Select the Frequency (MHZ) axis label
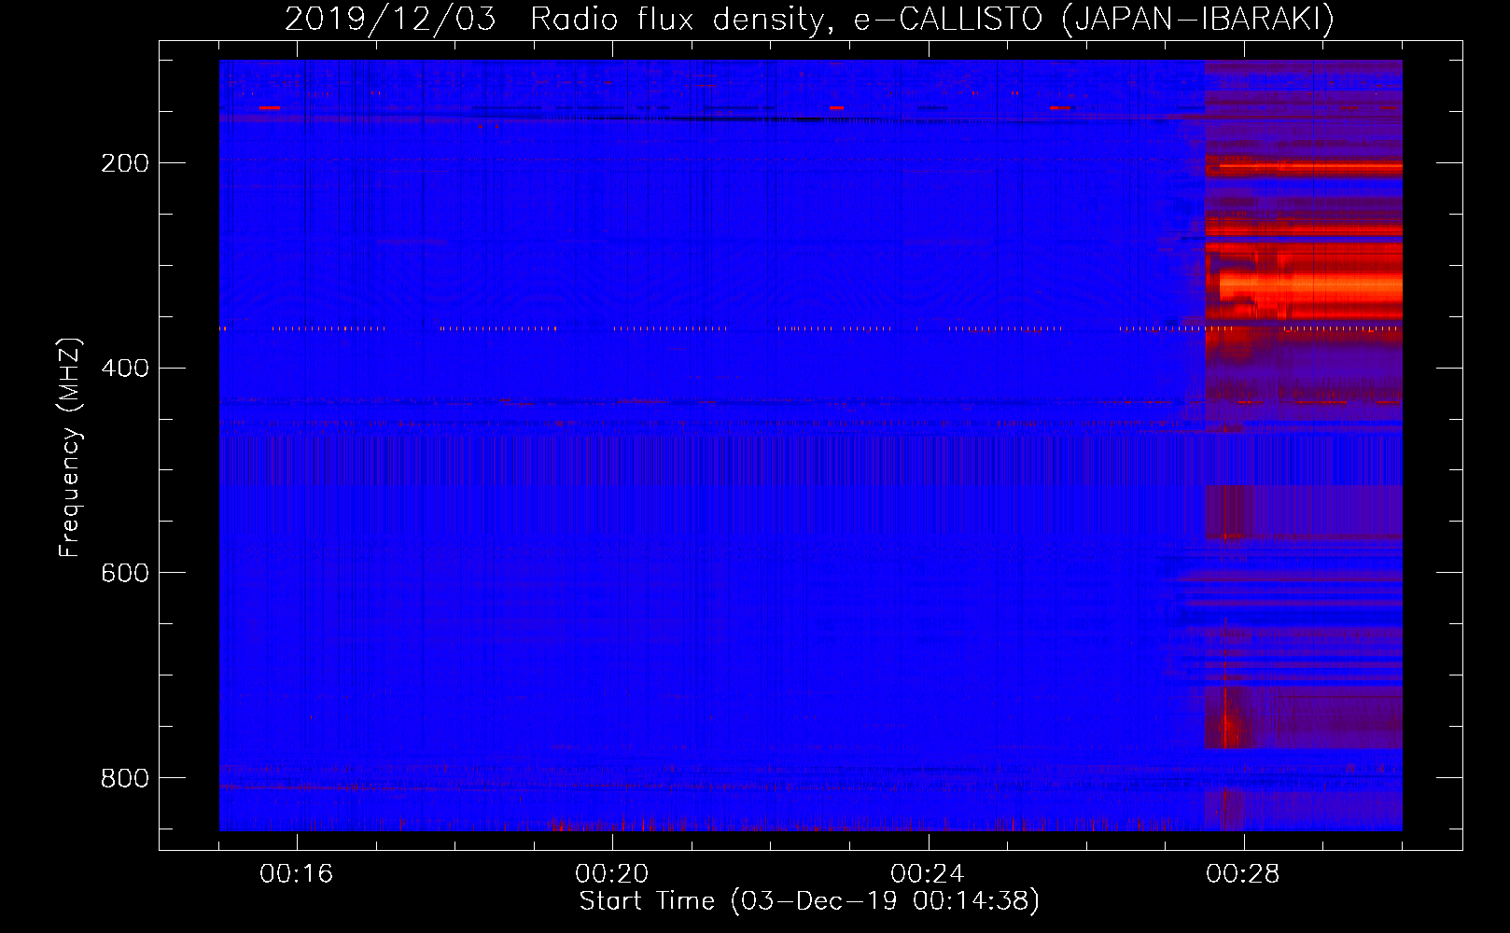This screenshot has width=1510, height=933. click(x=69, y=447)
